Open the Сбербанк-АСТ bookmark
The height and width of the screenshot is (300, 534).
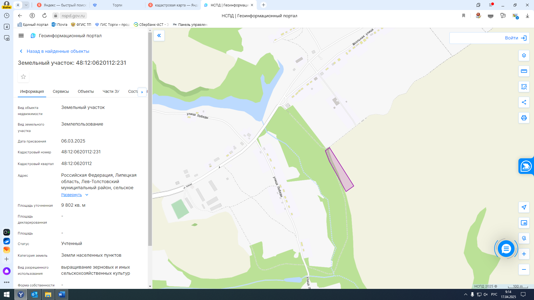click(151, 24)
